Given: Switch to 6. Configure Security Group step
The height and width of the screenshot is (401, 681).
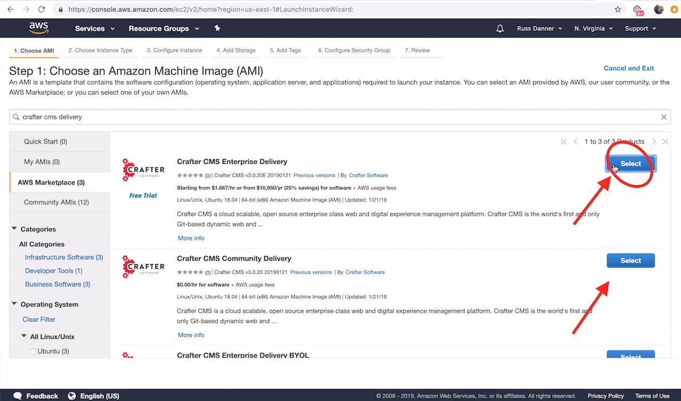Looking at the screenshot, I should click(x=354, y=51).
